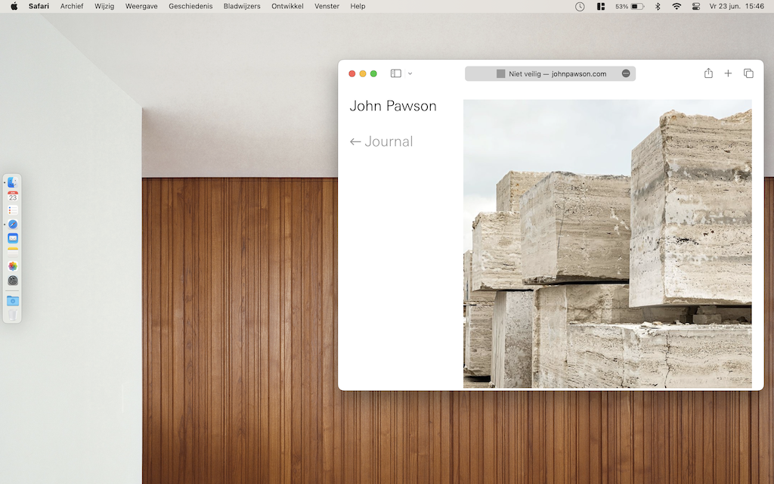Click the travertine blocks photo

pyautogui.click(x=607, y=244)
